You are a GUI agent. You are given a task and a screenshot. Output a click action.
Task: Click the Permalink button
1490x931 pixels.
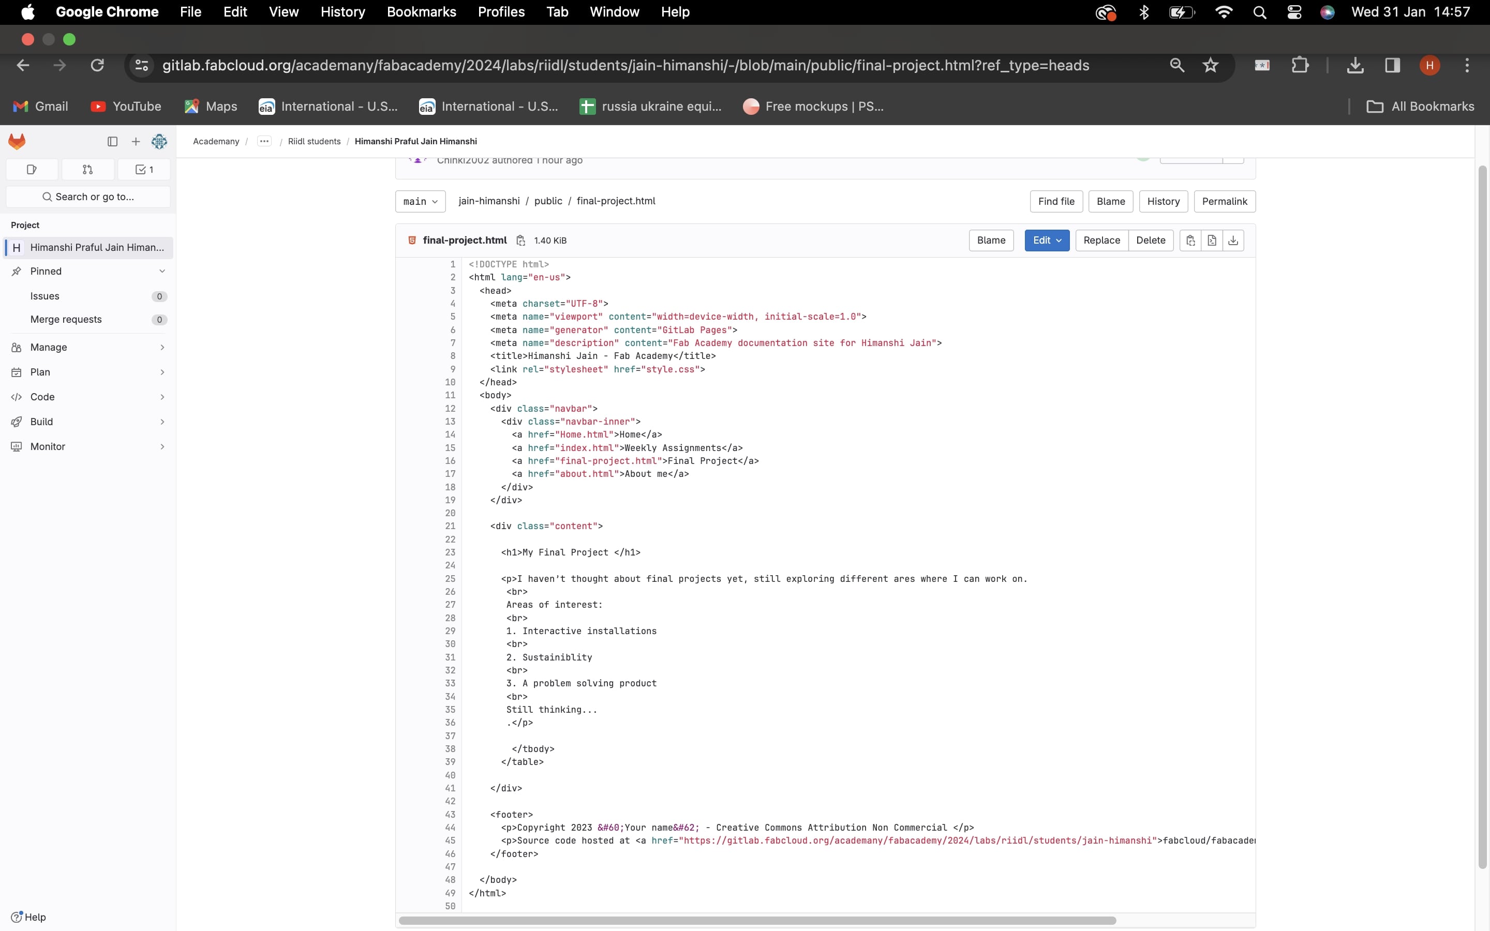pos(1224,201)
